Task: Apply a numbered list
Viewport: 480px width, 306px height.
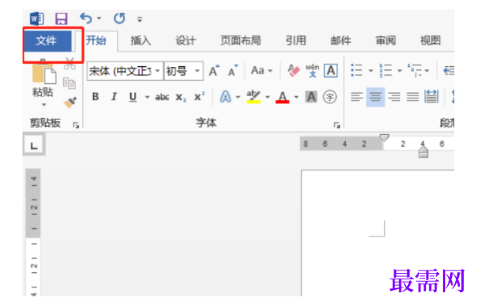Action: 385,70
